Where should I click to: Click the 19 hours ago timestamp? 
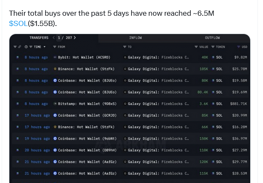tap(37, 139)
